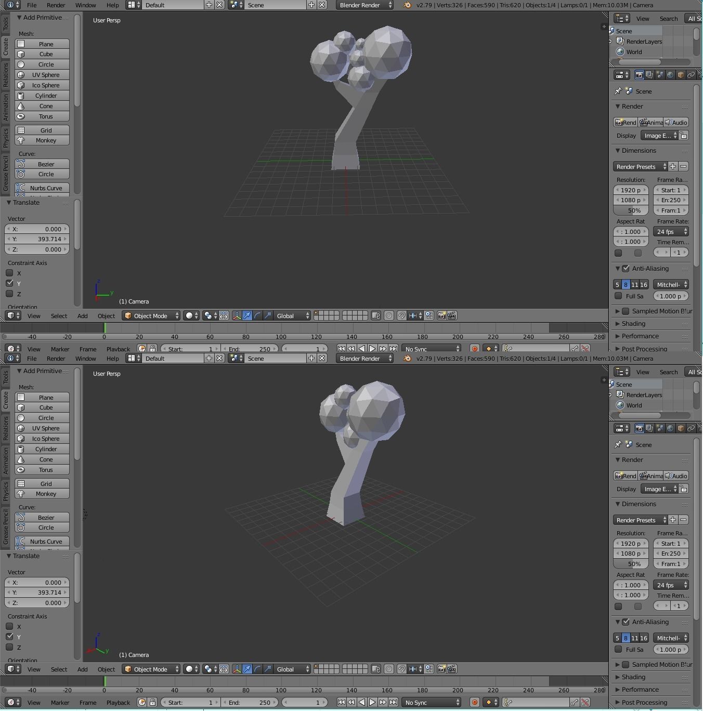Jump to last frame in bottom timeline
703x711 pixels.
[x=394, y=702]
